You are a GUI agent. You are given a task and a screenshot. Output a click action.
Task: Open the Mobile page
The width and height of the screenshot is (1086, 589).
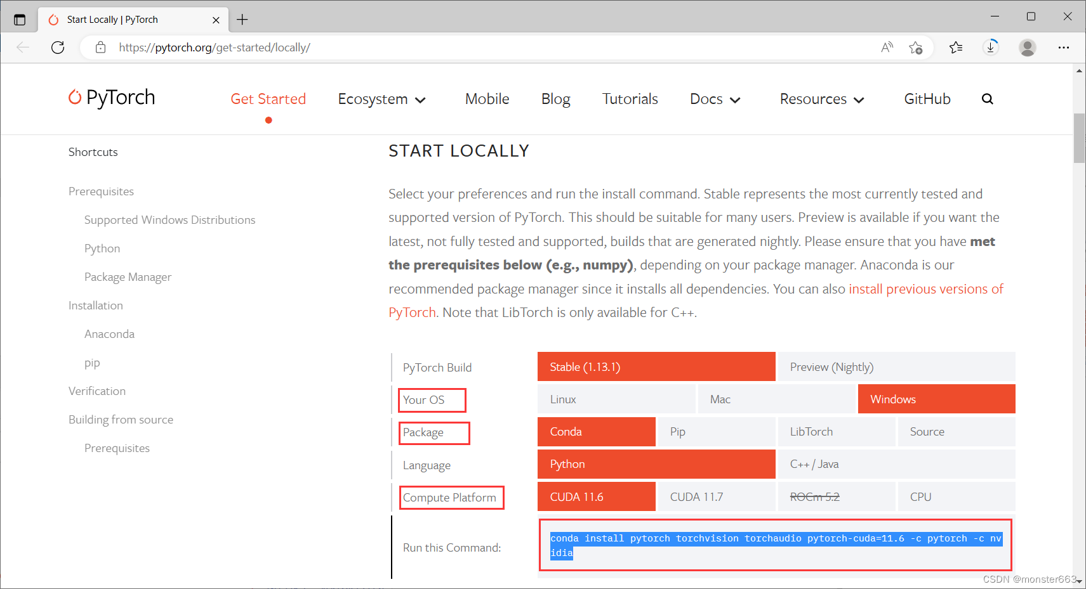pyautogui.click(x=487, y=99)
